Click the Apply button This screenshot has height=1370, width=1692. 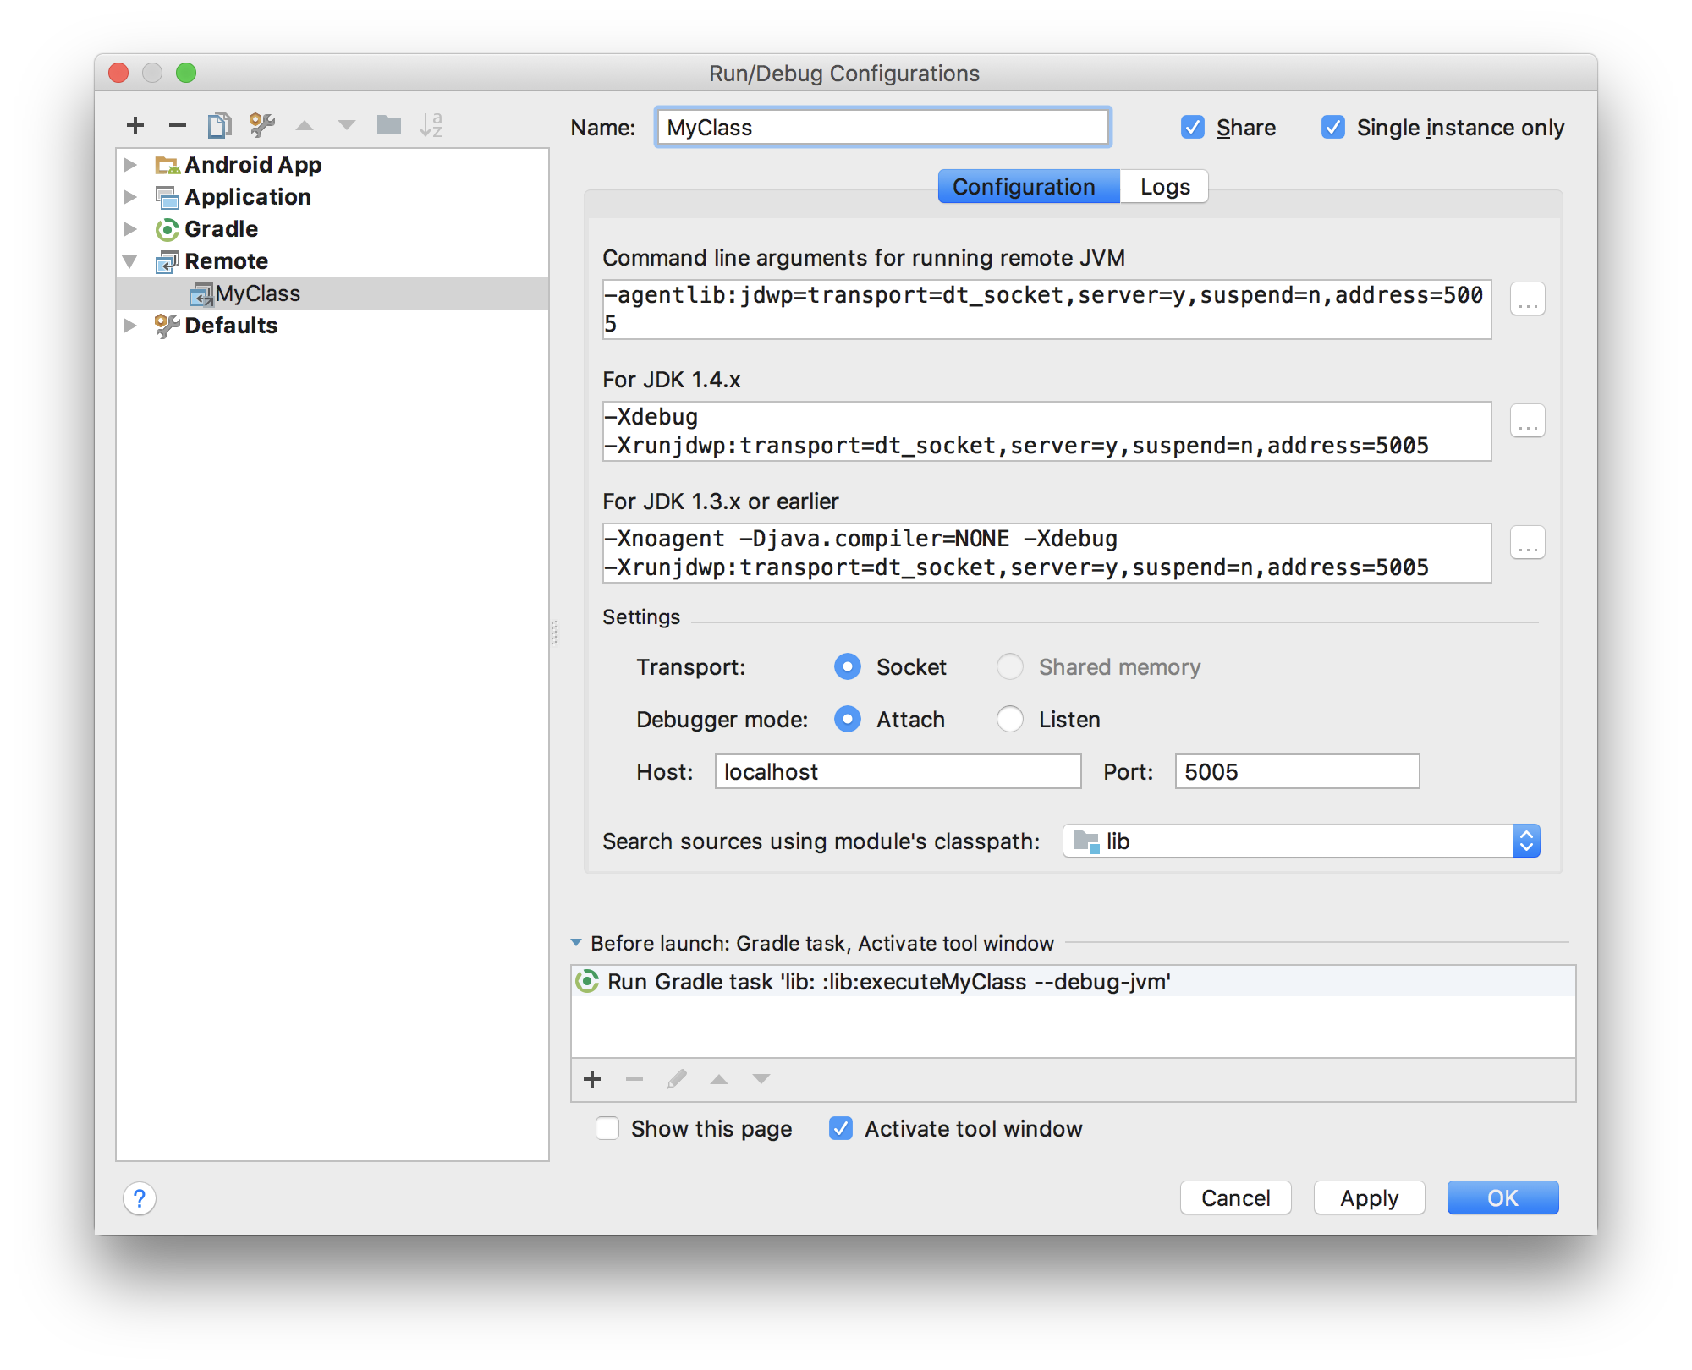1369,1198
